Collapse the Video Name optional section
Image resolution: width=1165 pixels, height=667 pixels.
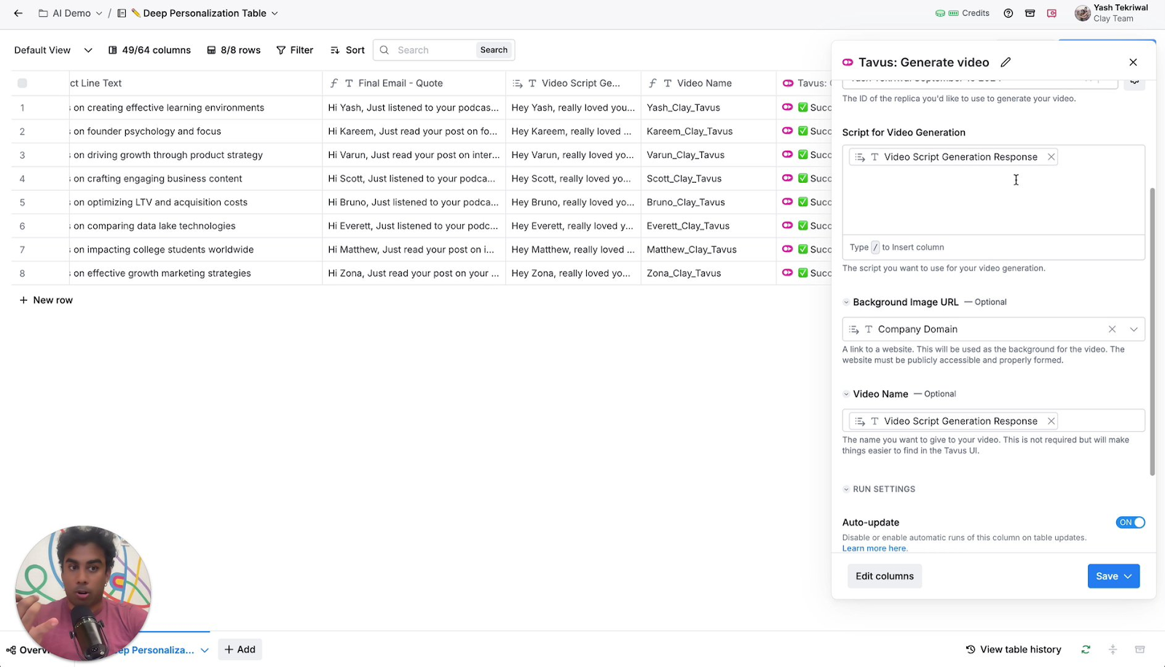[x=846, y=394]
